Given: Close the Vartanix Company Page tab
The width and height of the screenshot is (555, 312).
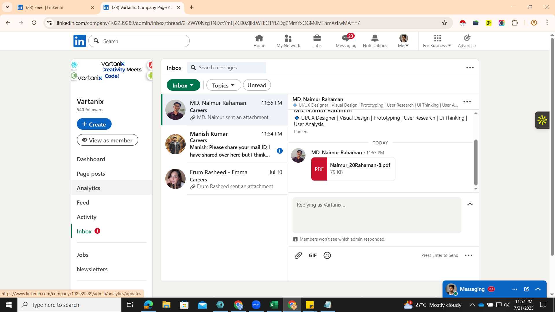Looking at the screenshot, I should (x=179, y=7).
